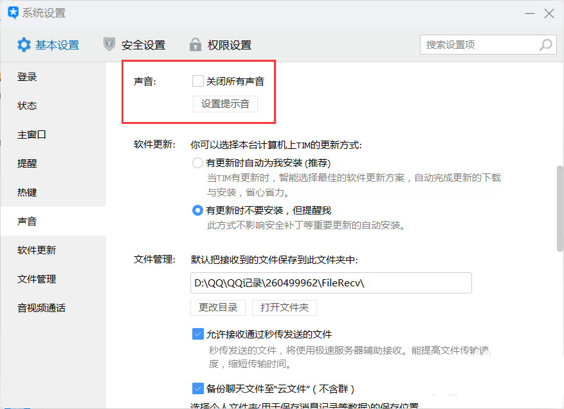Switch to 音视频通话 settings
The image size is (564, 409).
pyautogui.click(x=41, y=308)
